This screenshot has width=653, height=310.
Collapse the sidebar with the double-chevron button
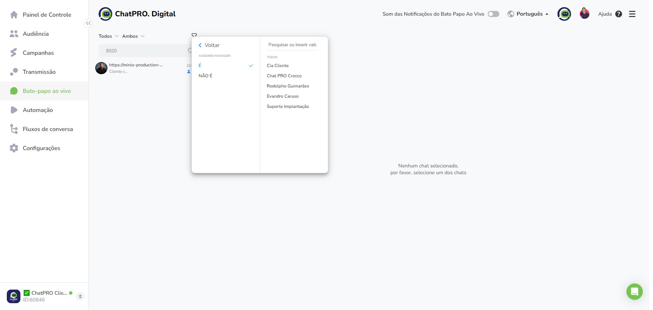pyautogui.click(x=88, y=23)
